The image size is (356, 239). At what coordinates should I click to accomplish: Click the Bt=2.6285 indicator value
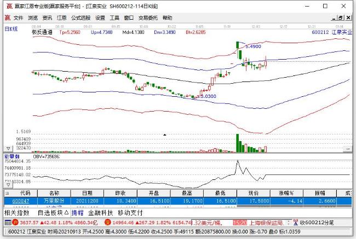196,32
